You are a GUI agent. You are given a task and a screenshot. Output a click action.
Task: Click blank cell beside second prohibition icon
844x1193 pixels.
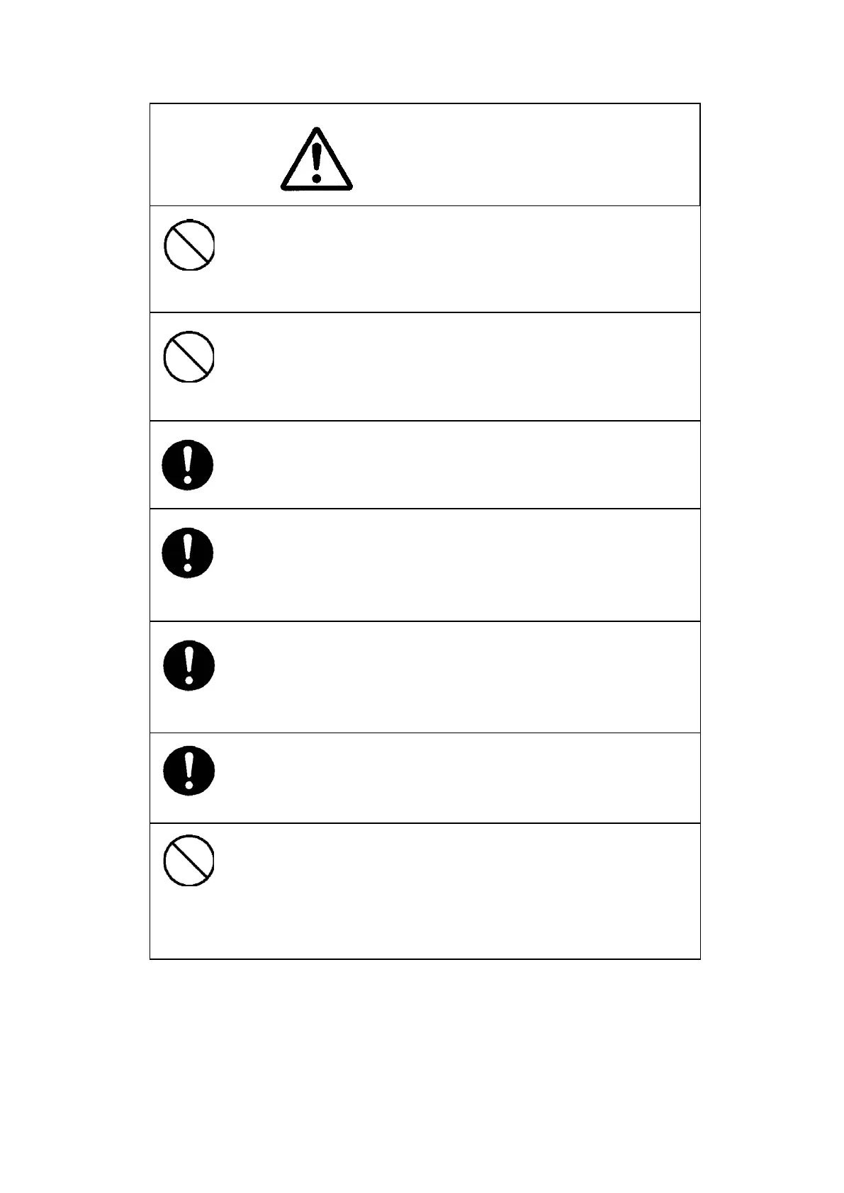457,367
